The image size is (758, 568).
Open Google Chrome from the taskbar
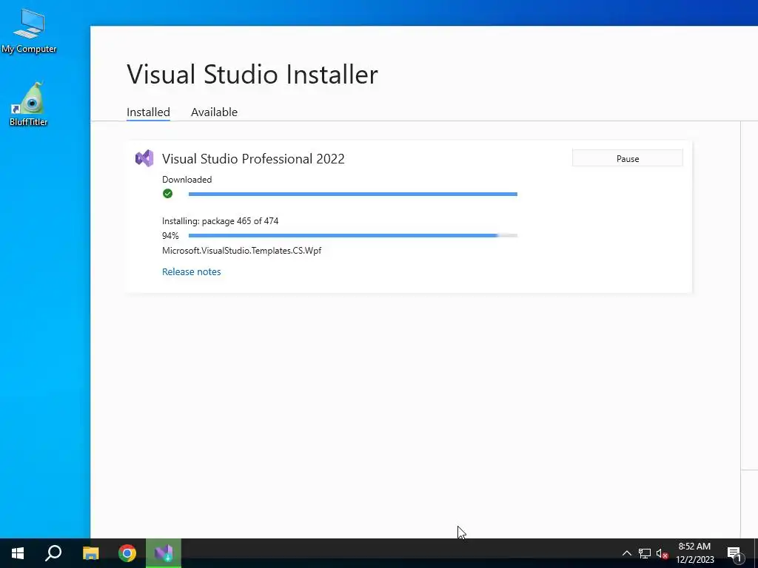point(127,553)
